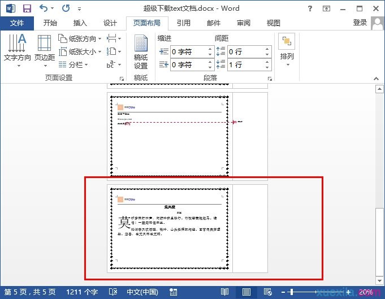Click the scroll up arrow

(379, 89)
